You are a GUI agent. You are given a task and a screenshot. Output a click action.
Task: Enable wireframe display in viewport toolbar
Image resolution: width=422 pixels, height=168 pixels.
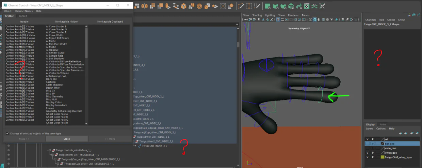click(311, 19)
